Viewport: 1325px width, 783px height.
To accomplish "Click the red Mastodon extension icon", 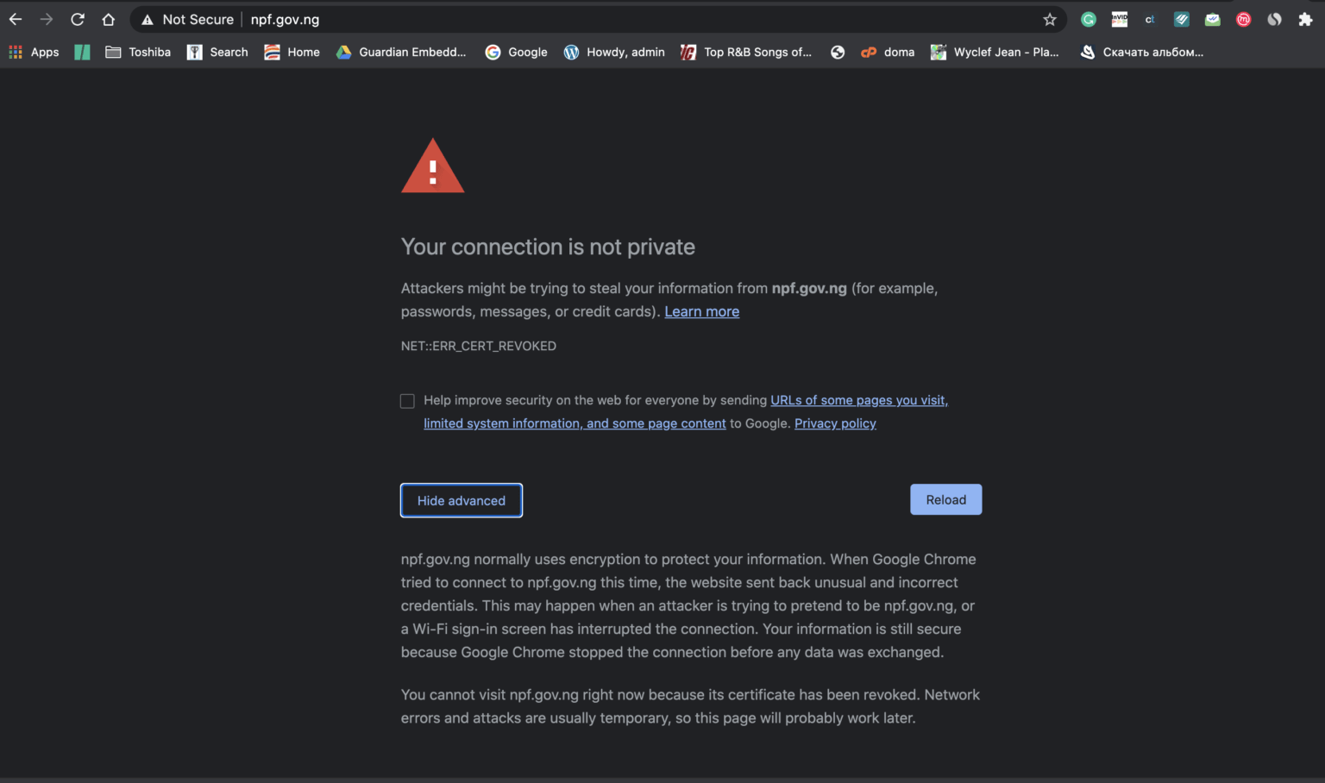I will coord(1243,18).
